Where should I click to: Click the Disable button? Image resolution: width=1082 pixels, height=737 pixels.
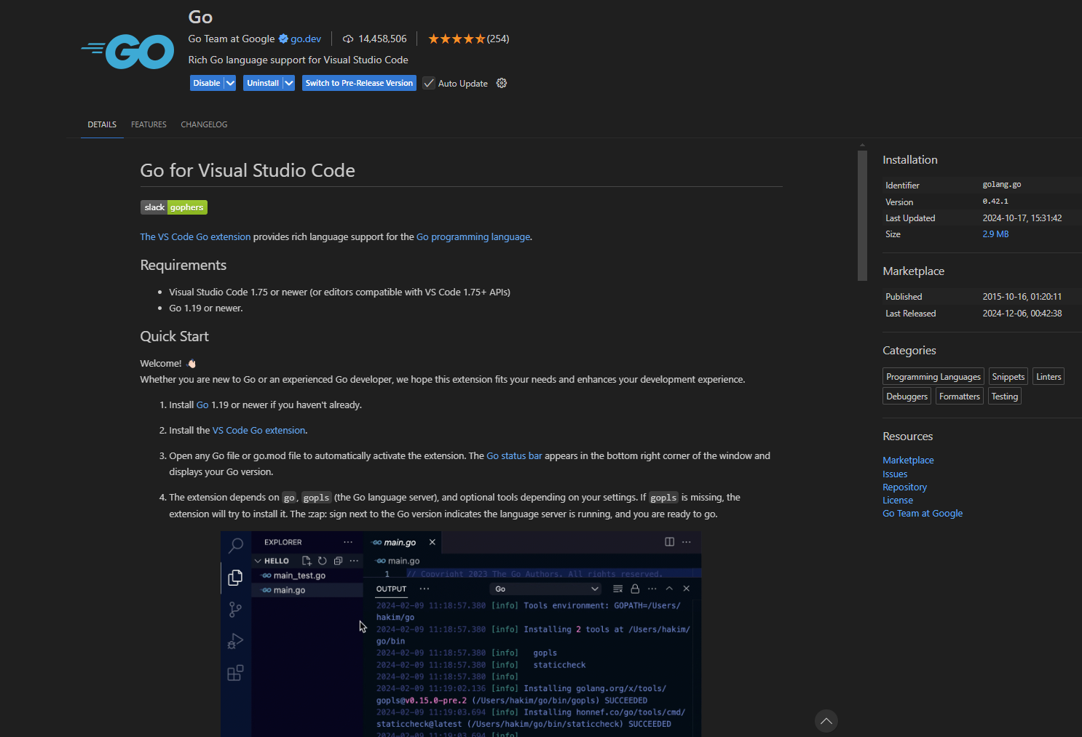(x=207, y=83)
